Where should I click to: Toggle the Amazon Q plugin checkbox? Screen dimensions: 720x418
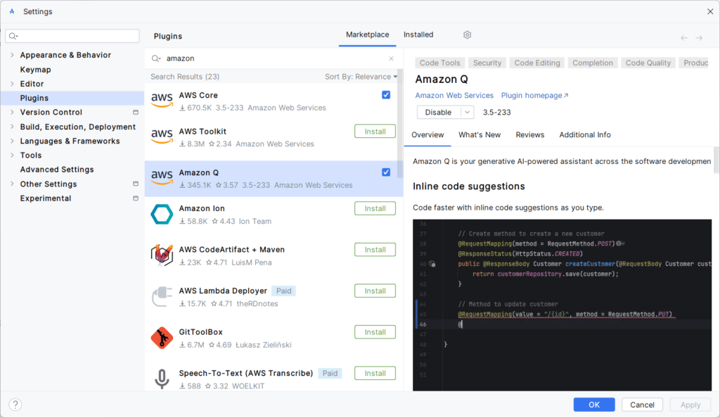[386, 172]
